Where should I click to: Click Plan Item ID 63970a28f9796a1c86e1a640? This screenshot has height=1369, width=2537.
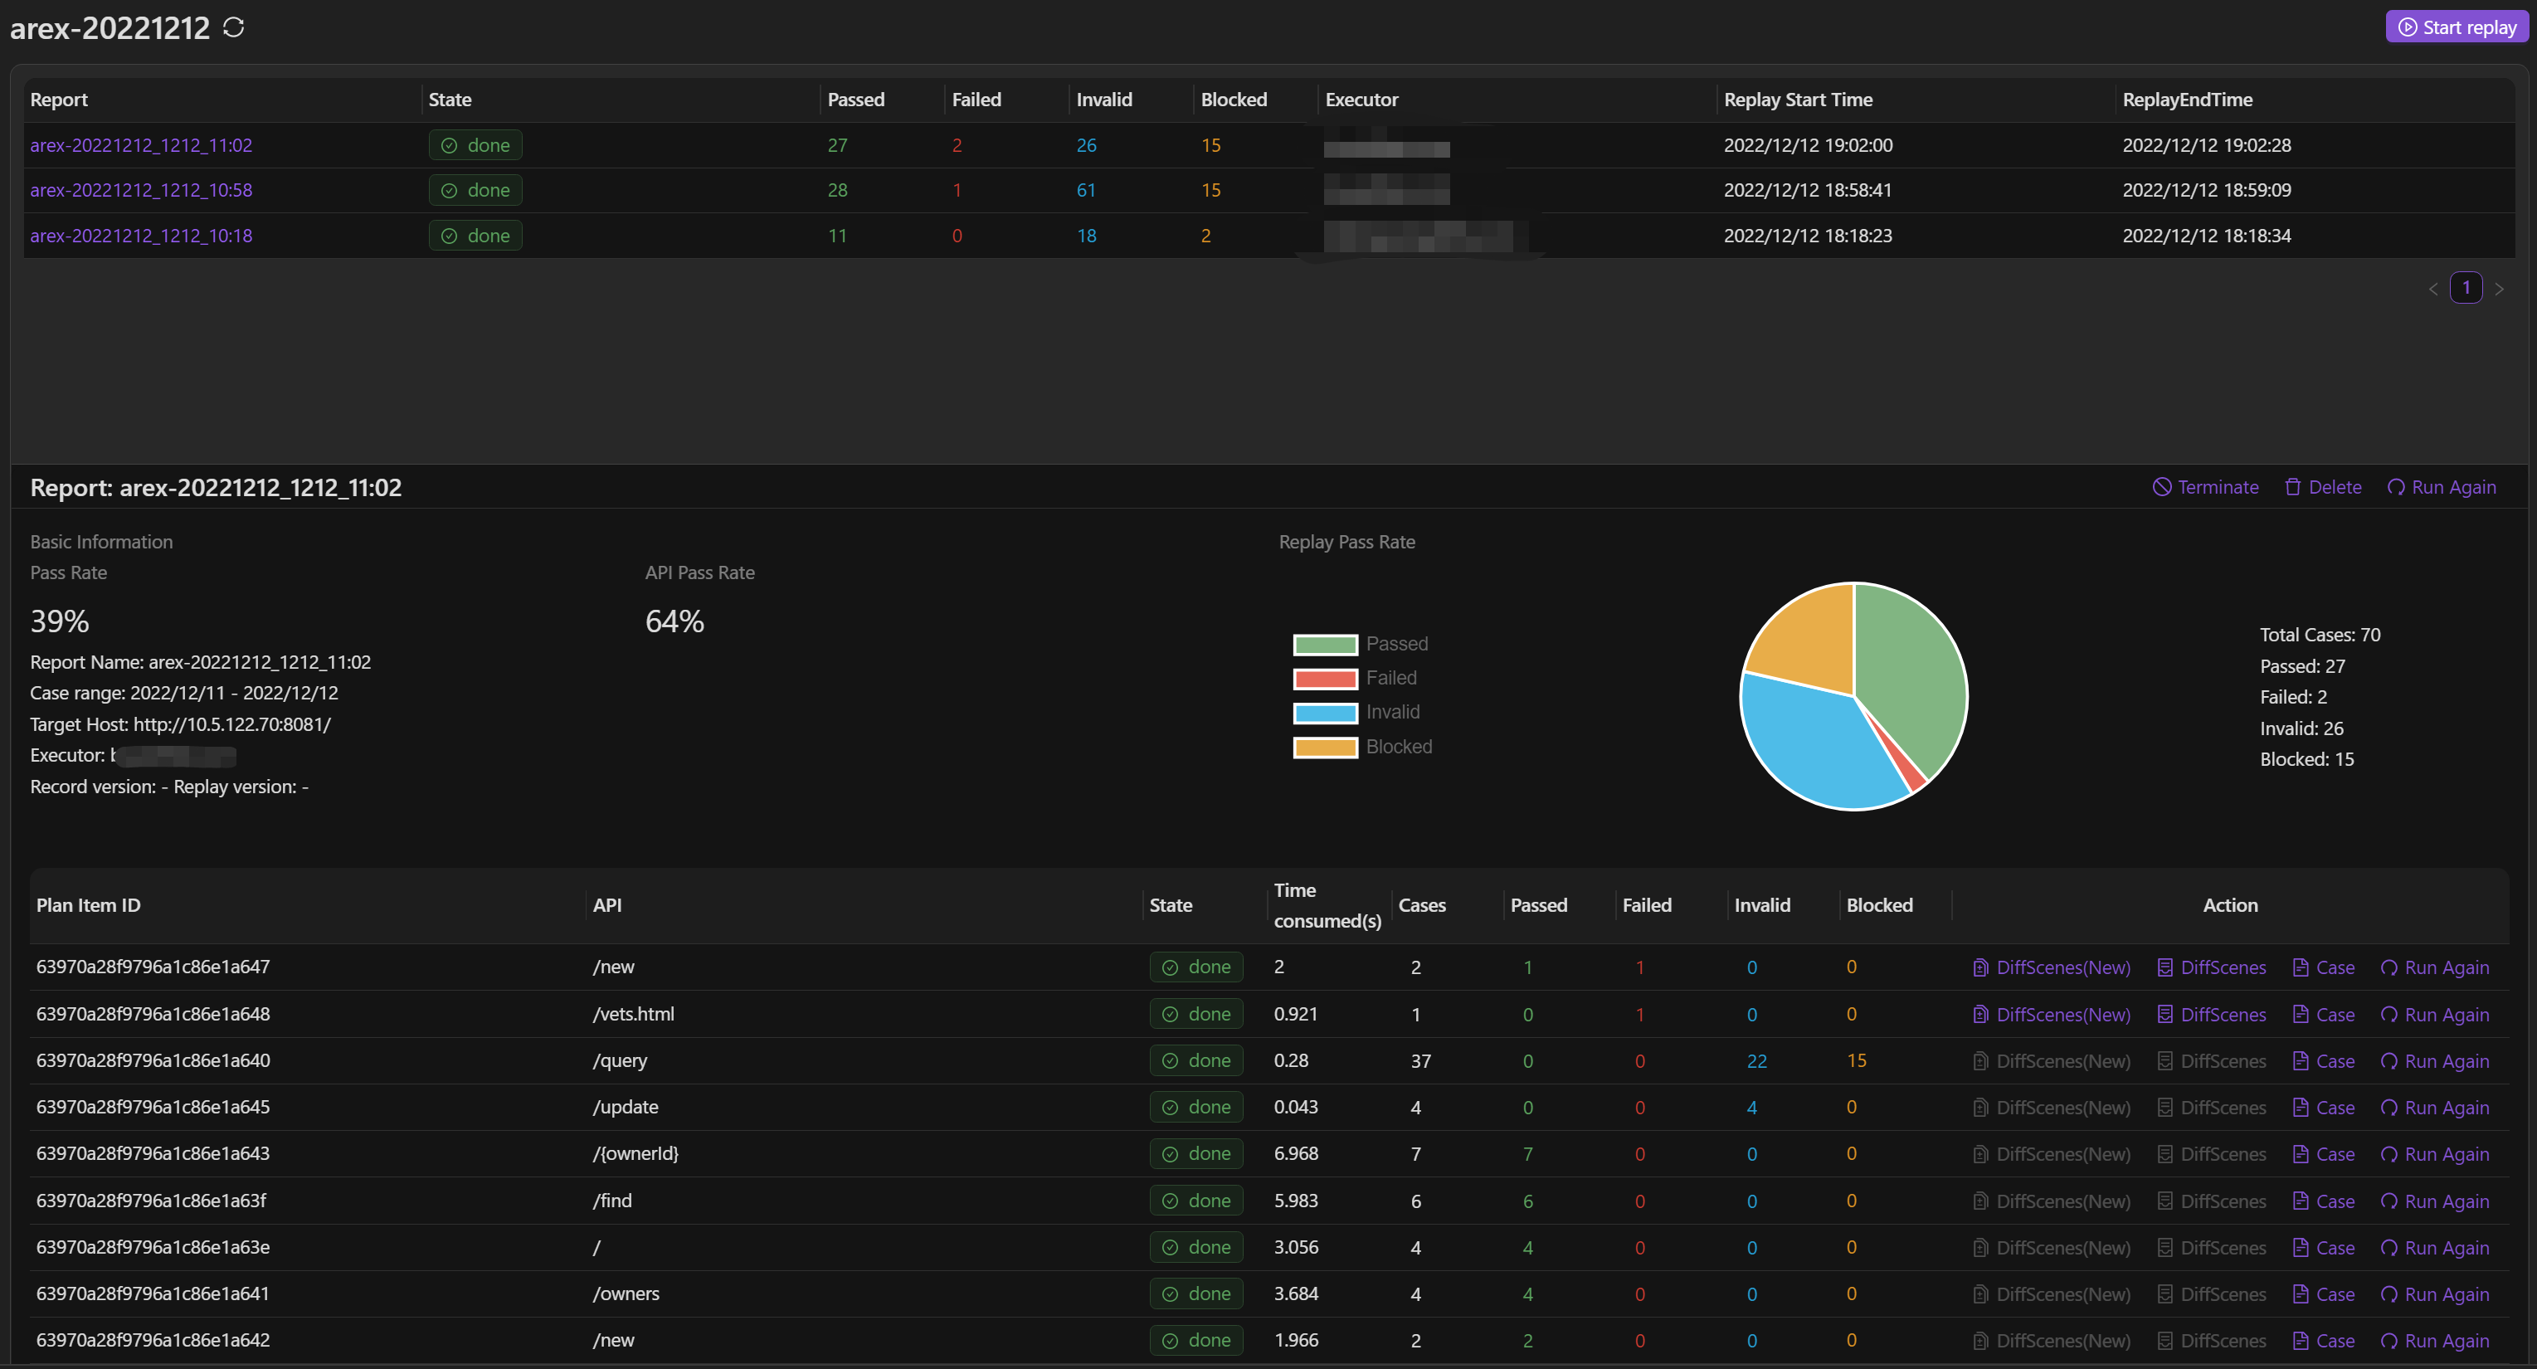click(x=153, y=1060)
